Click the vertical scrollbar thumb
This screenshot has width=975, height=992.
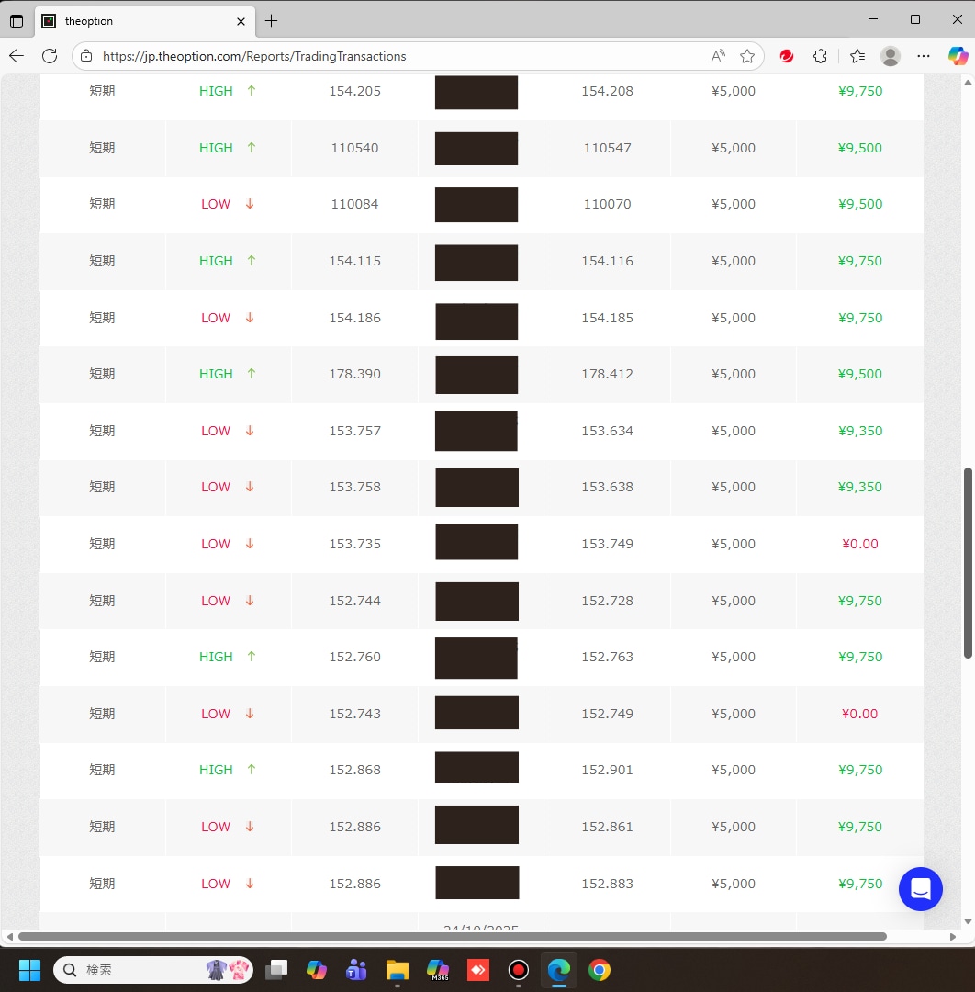pos(968,563)
